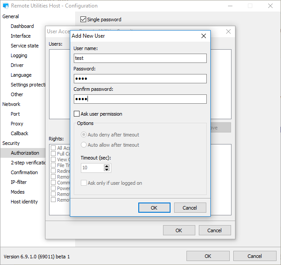Open the Logging settings page
This screenshot has width=281, height=265.
pos(19,55)
